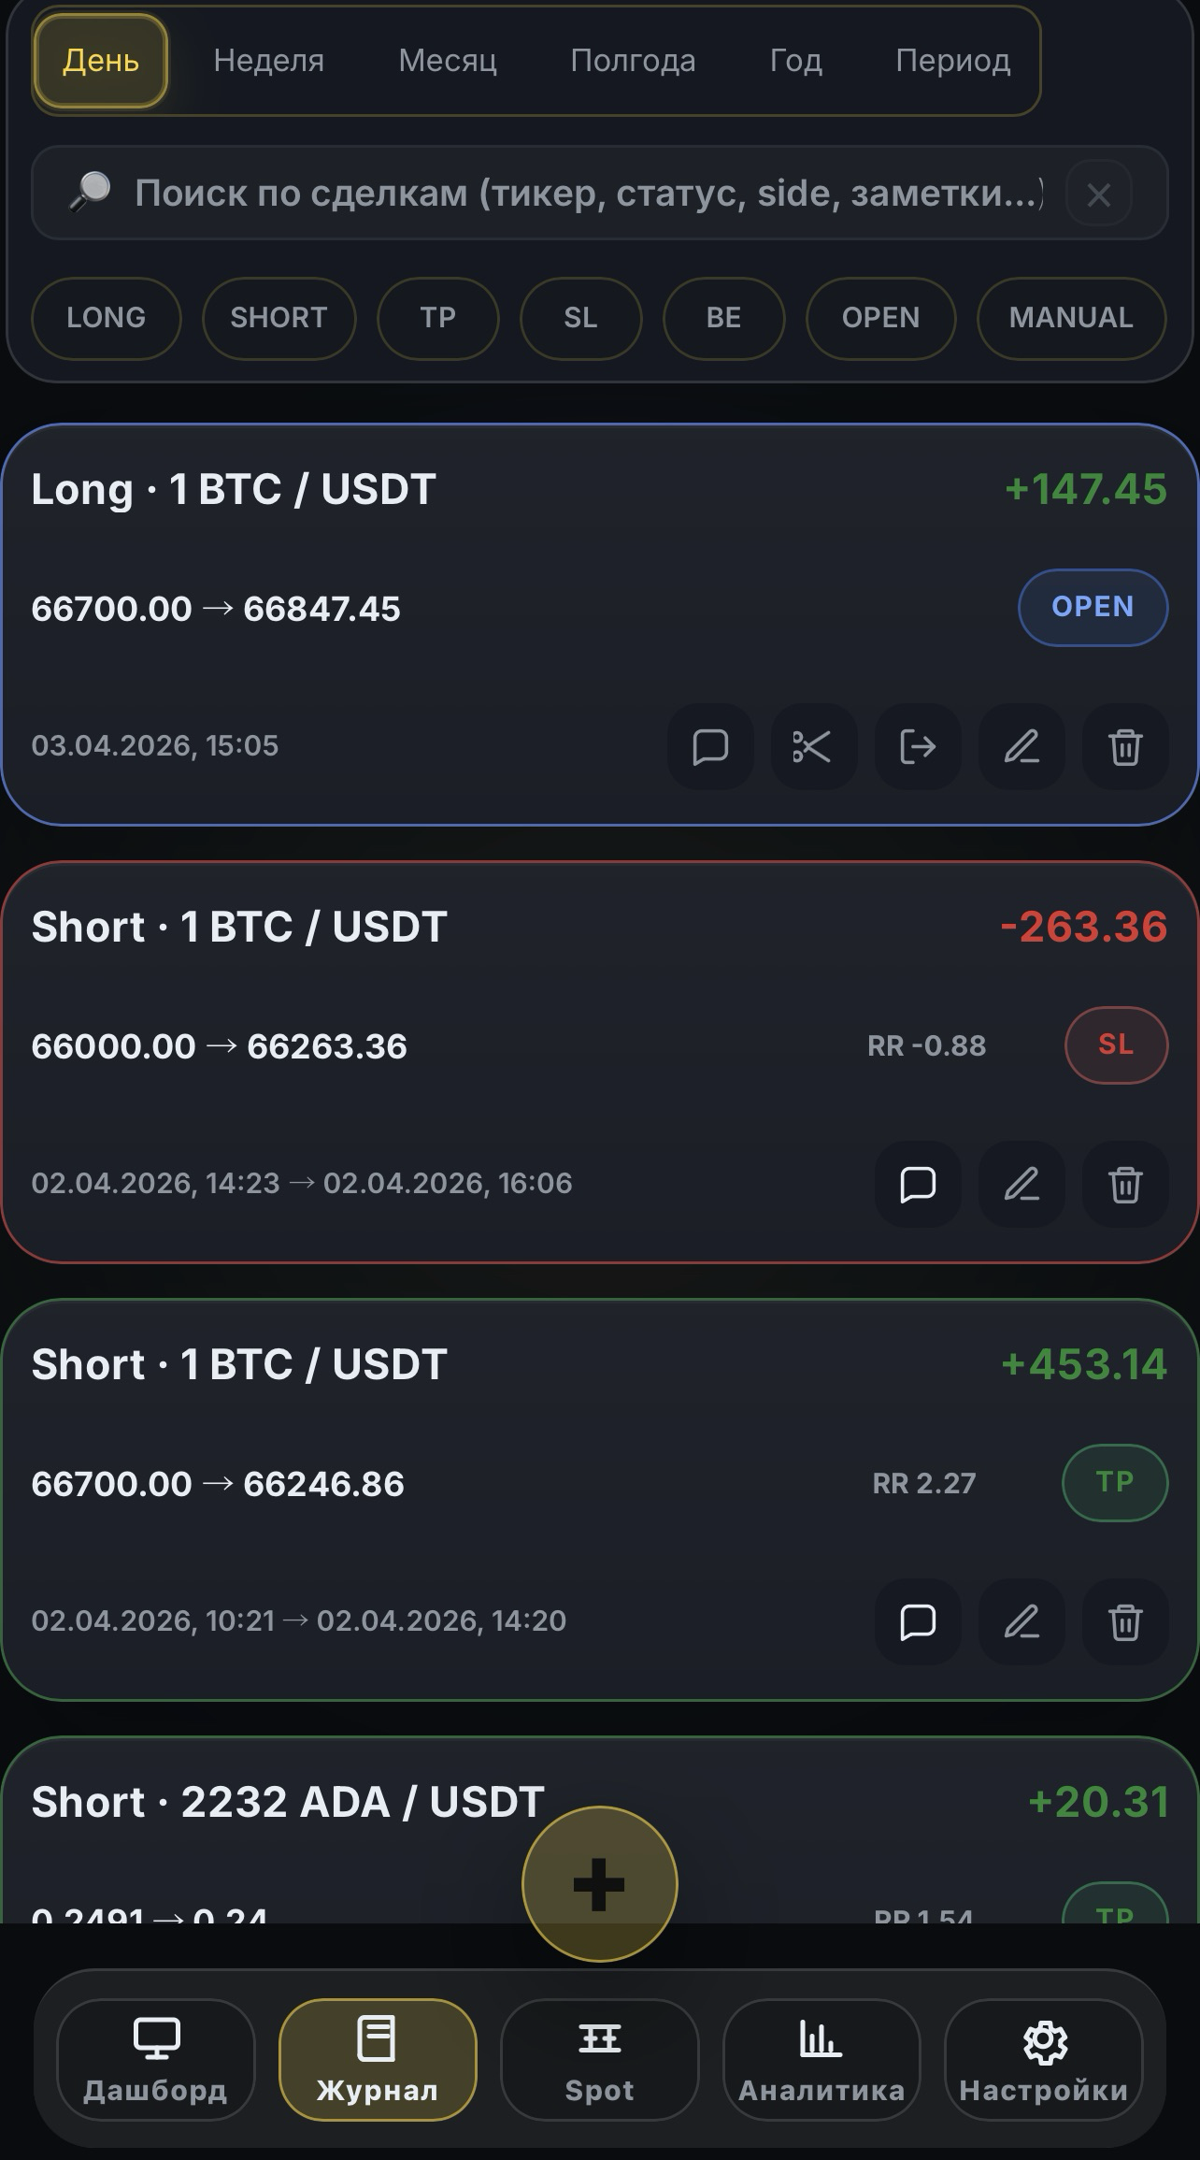This screenshot has width=1200, height=2160.
Task: Delete the +453.14 Short BTC trade
Action: pyautogui.click(x=1125, y=1621)
